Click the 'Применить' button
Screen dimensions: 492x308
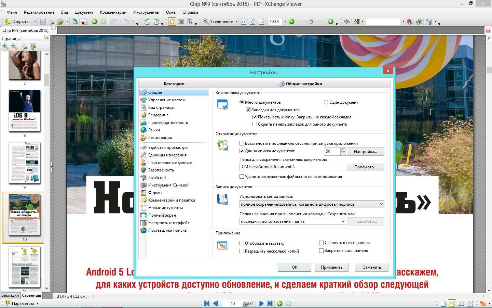click(331, 267)
